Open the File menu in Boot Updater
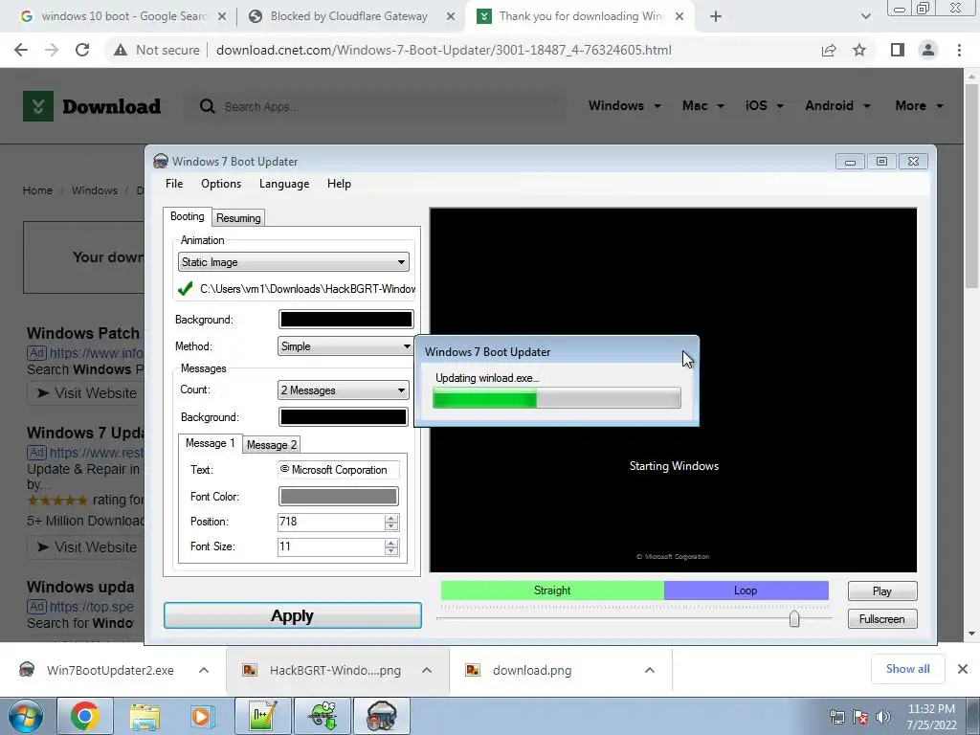The height and width of the screenshot is (735, 980). click(174, 184)
